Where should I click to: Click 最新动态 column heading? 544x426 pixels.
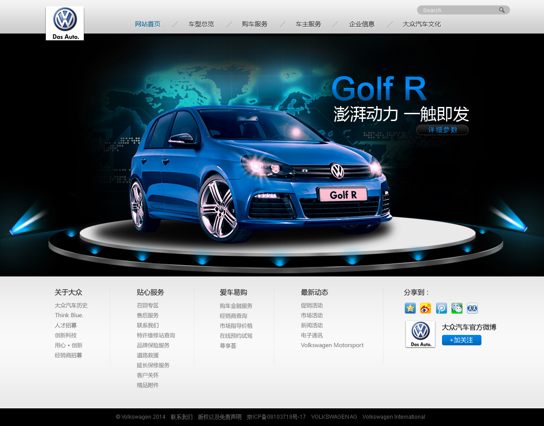click(315, 292)
